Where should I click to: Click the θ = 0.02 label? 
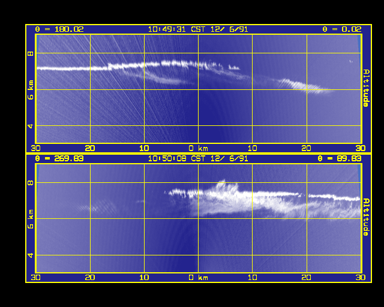click(x=341, y=29)
